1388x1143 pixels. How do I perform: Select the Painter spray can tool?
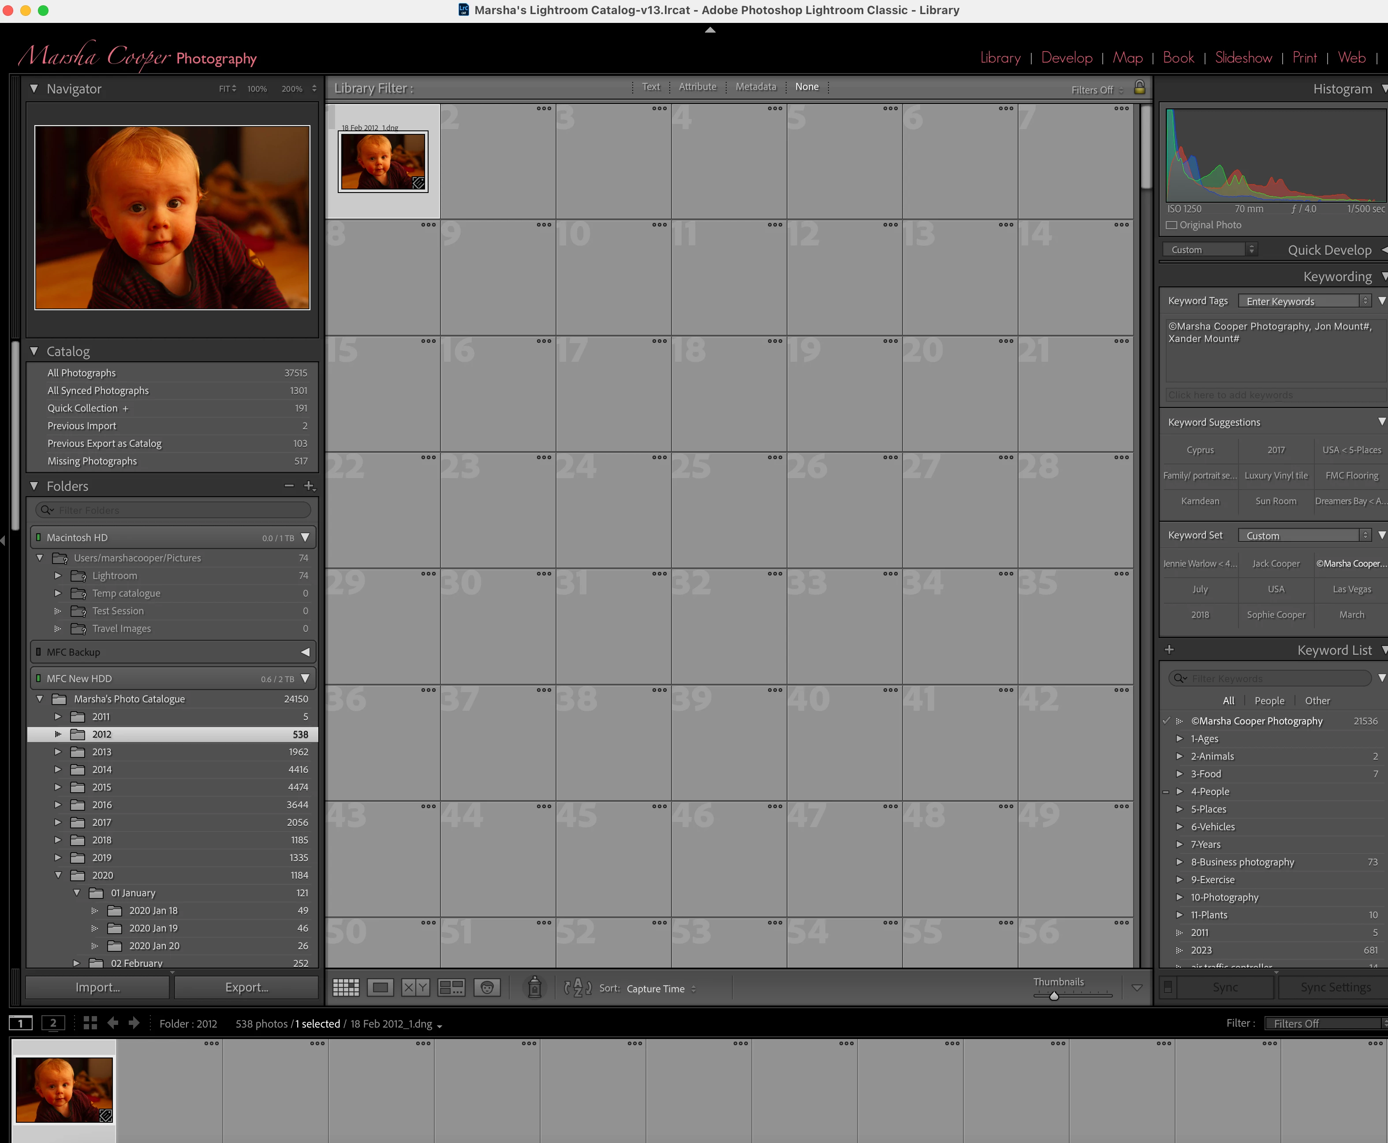pyautogui.click(x=535, y=987)
